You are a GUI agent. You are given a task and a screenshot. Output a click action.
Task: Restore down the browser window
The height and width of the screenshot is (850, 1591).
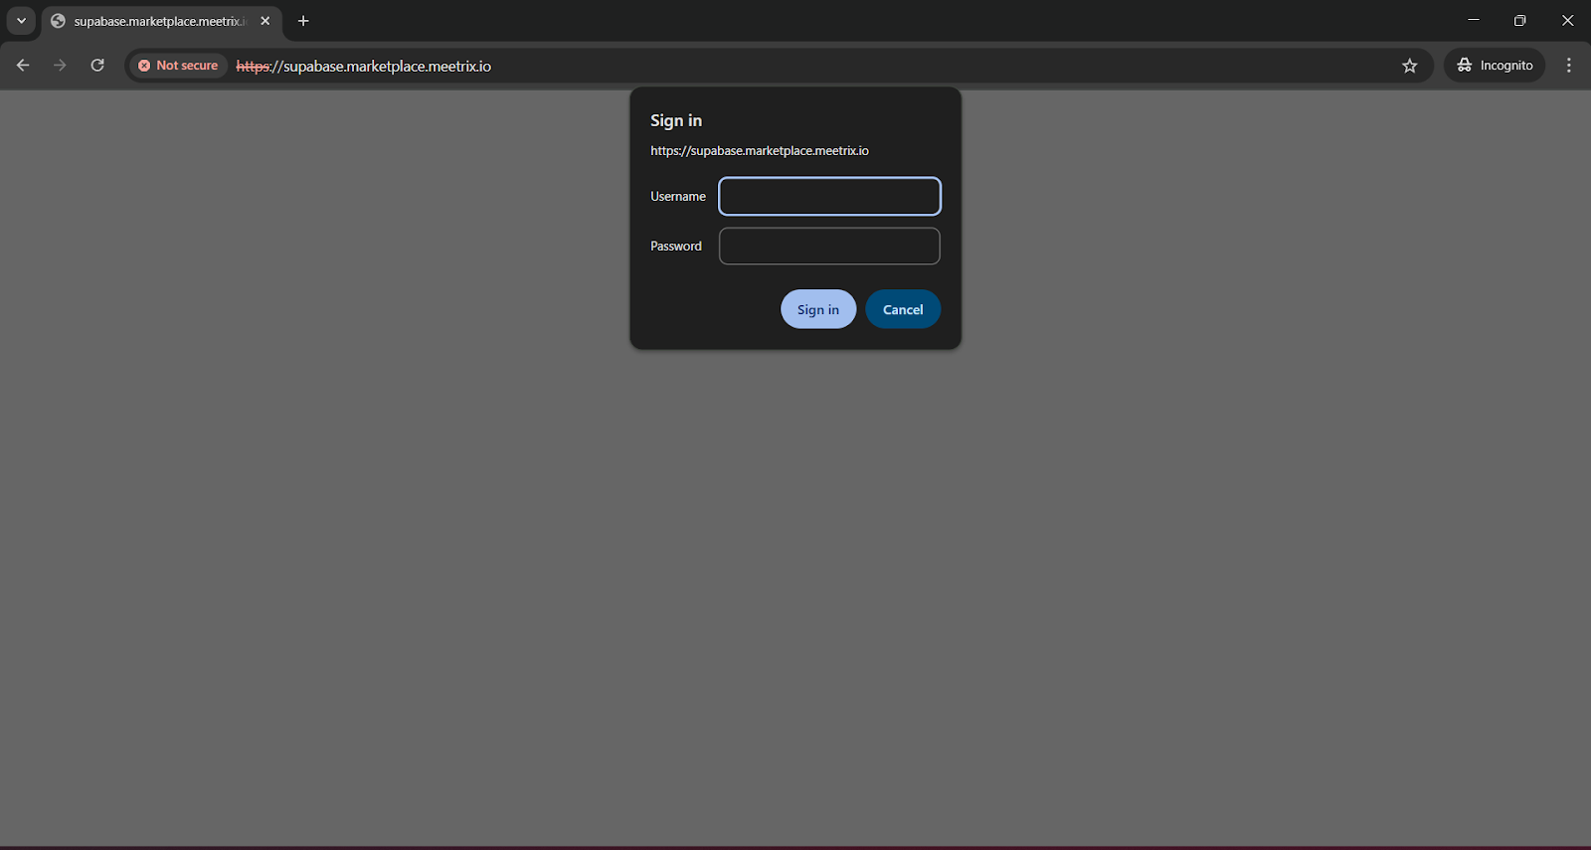point(1519,20)
